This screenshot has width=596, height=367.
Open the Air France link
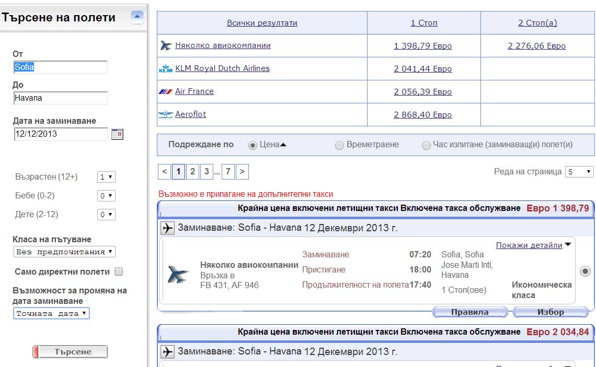[194, 91]
